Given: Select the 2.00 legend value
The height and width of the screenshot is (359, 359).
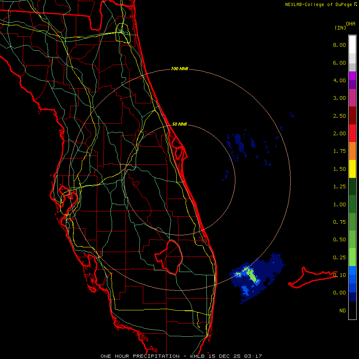Looking at the screenshot, I should (x=339, y=134).
